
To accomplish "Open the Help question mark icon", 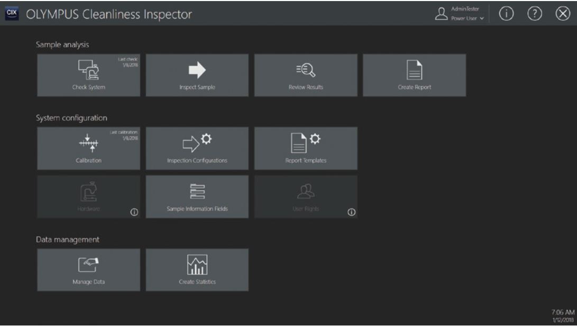I will [534, 14].
